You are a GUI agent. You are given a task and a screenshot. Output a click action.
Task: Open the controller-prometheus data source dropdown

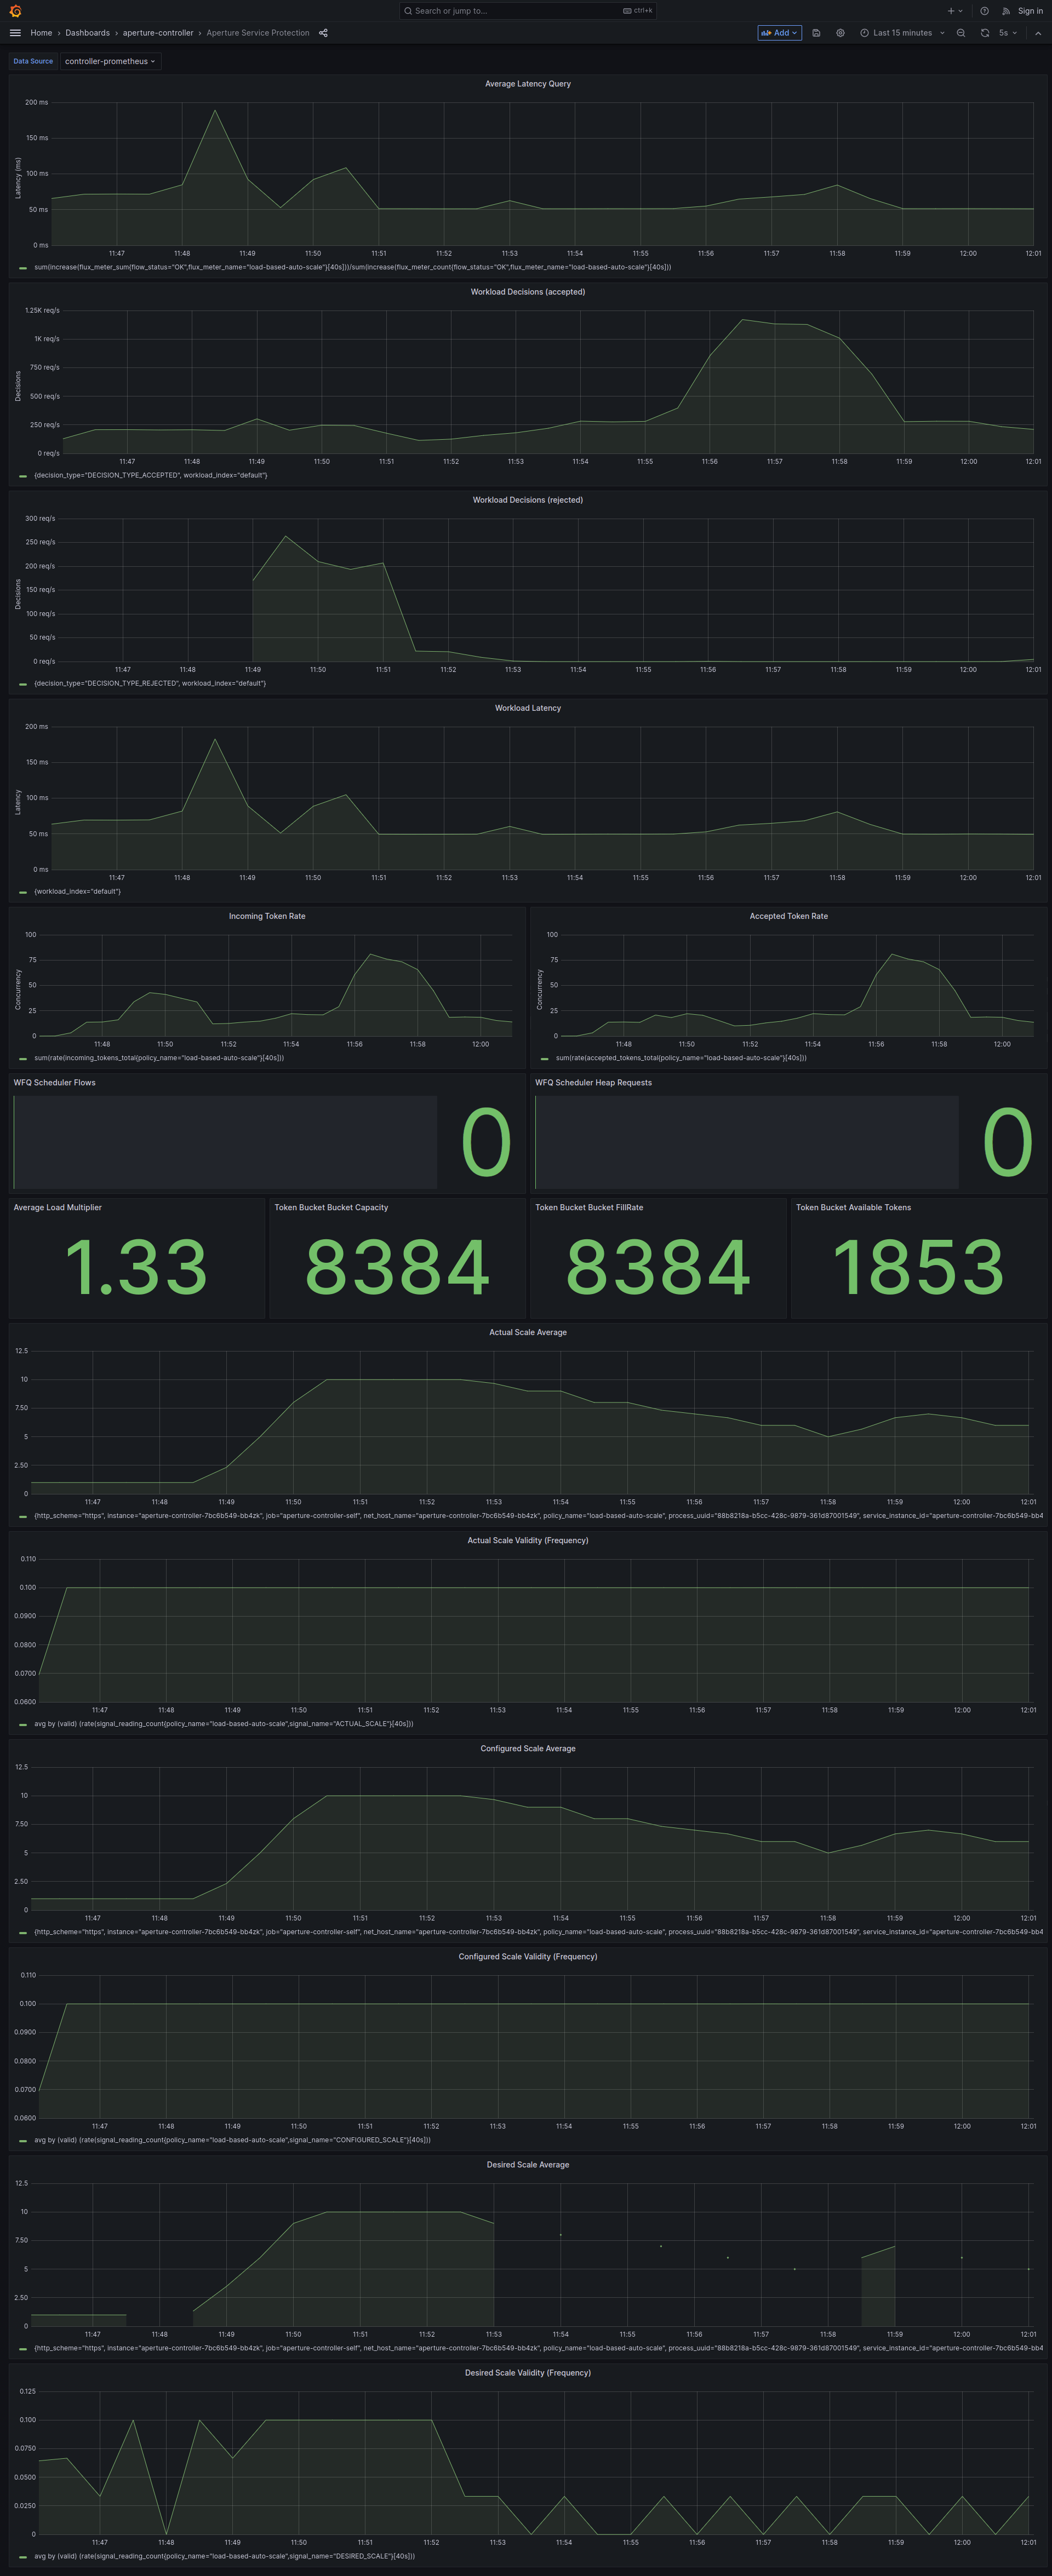click(110, 61)
